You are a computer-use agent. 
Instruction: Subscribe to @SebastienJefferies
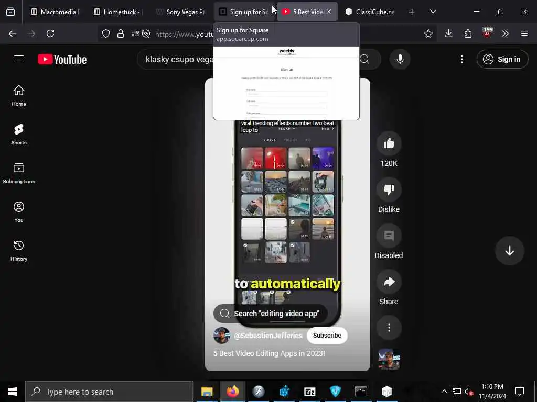point(327,336)
